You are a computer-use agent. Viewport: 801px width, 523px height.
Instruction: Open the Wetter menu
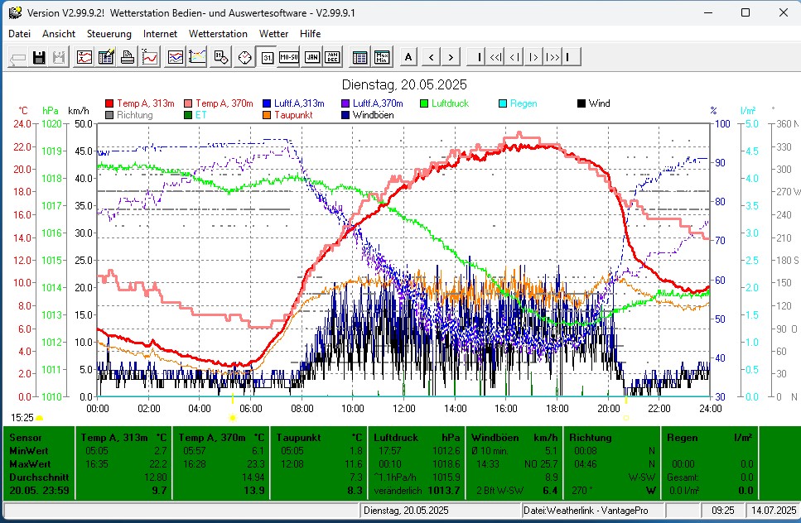pyautogui.click(x=274, y=34)
